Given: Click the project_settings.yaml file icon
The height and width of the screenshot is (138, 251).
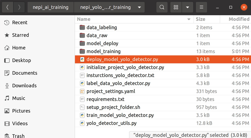Looking at the screenshot, I should click(x=82, y=91).
